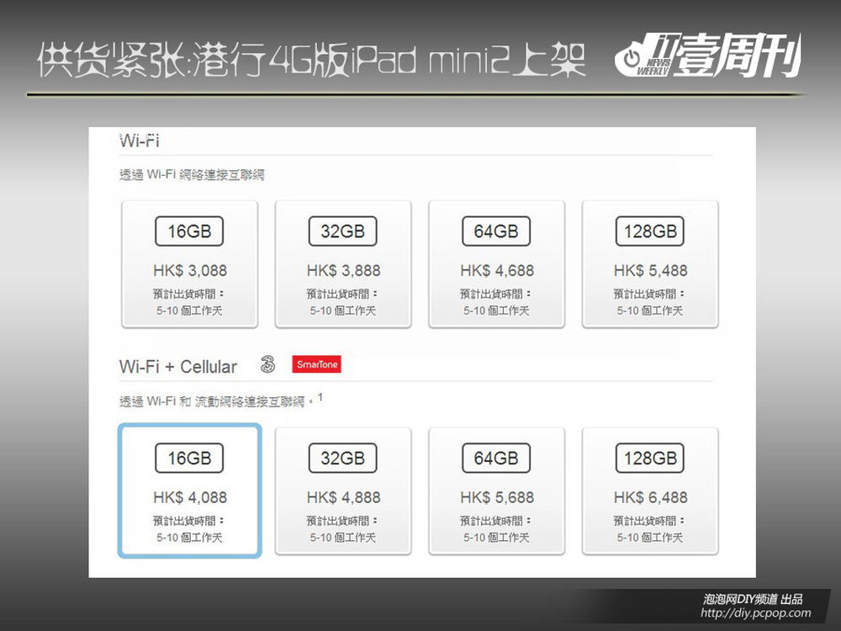Click the HK$ 3,088 price text
841x631 pixels.
190,270
